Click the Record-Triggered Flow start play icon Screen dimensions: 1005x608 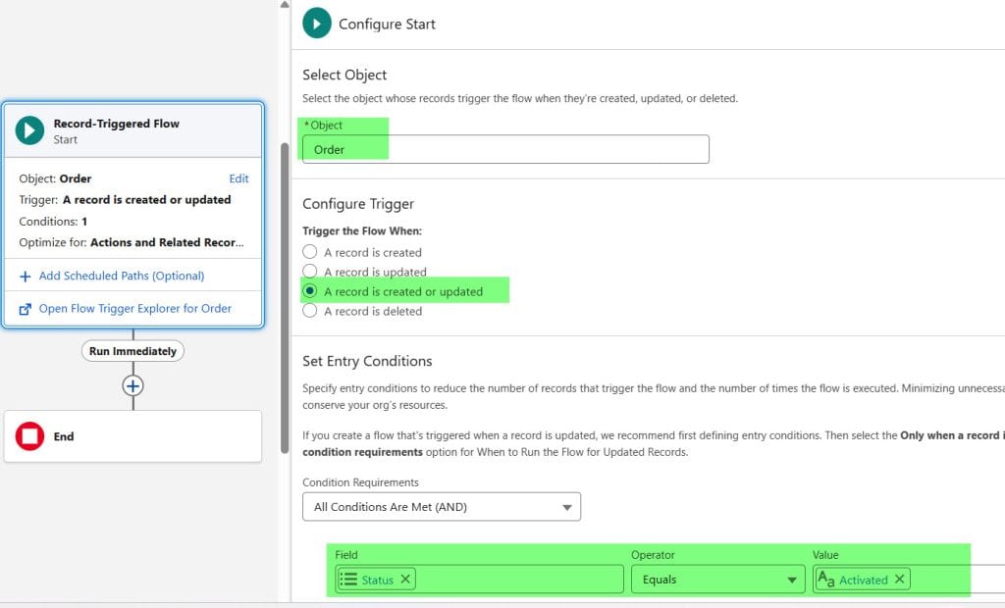(x=29, y=130)
